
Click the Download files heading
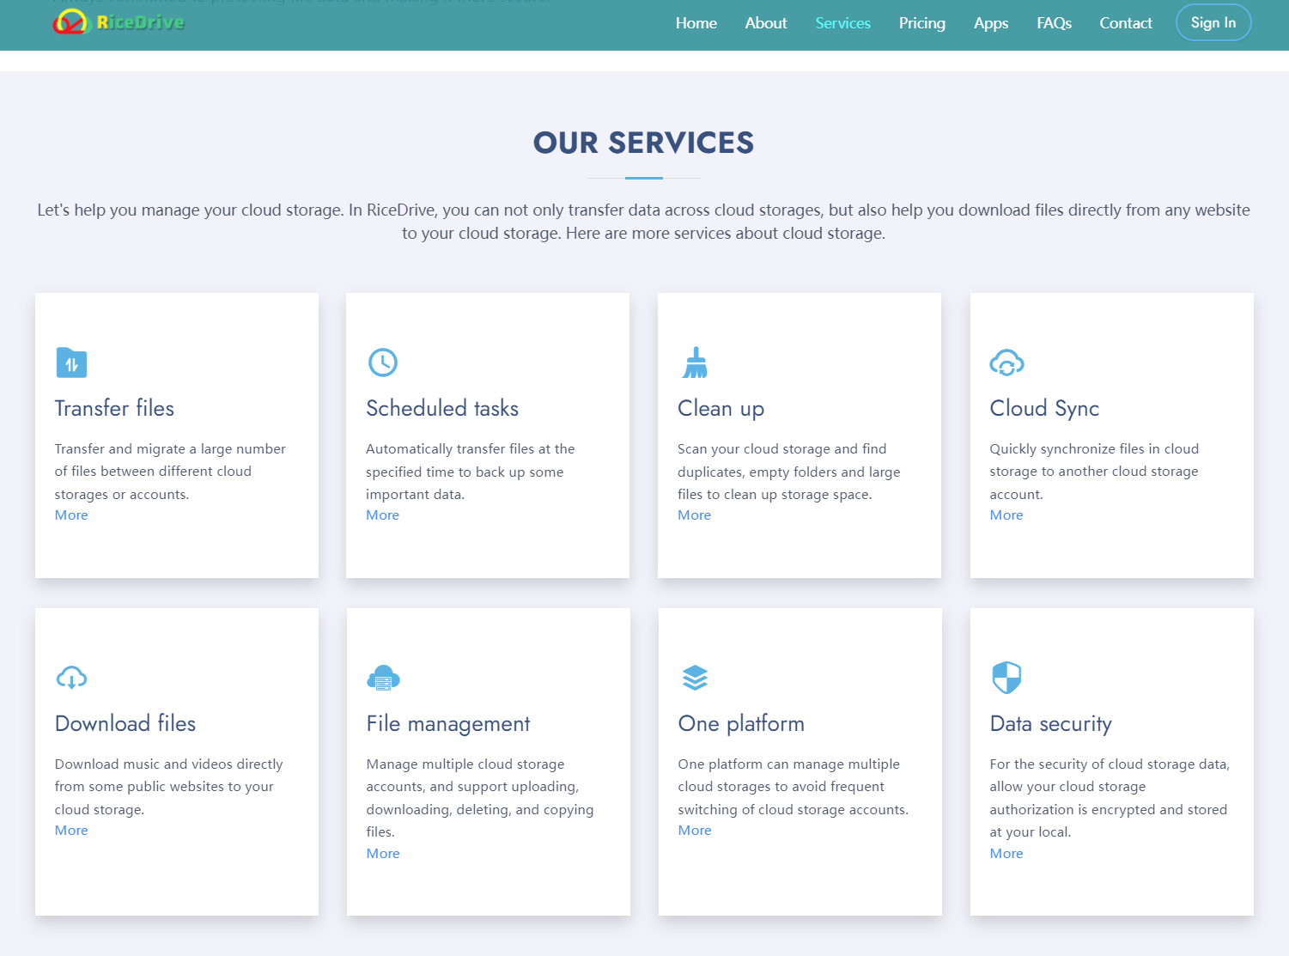[125, 723]
